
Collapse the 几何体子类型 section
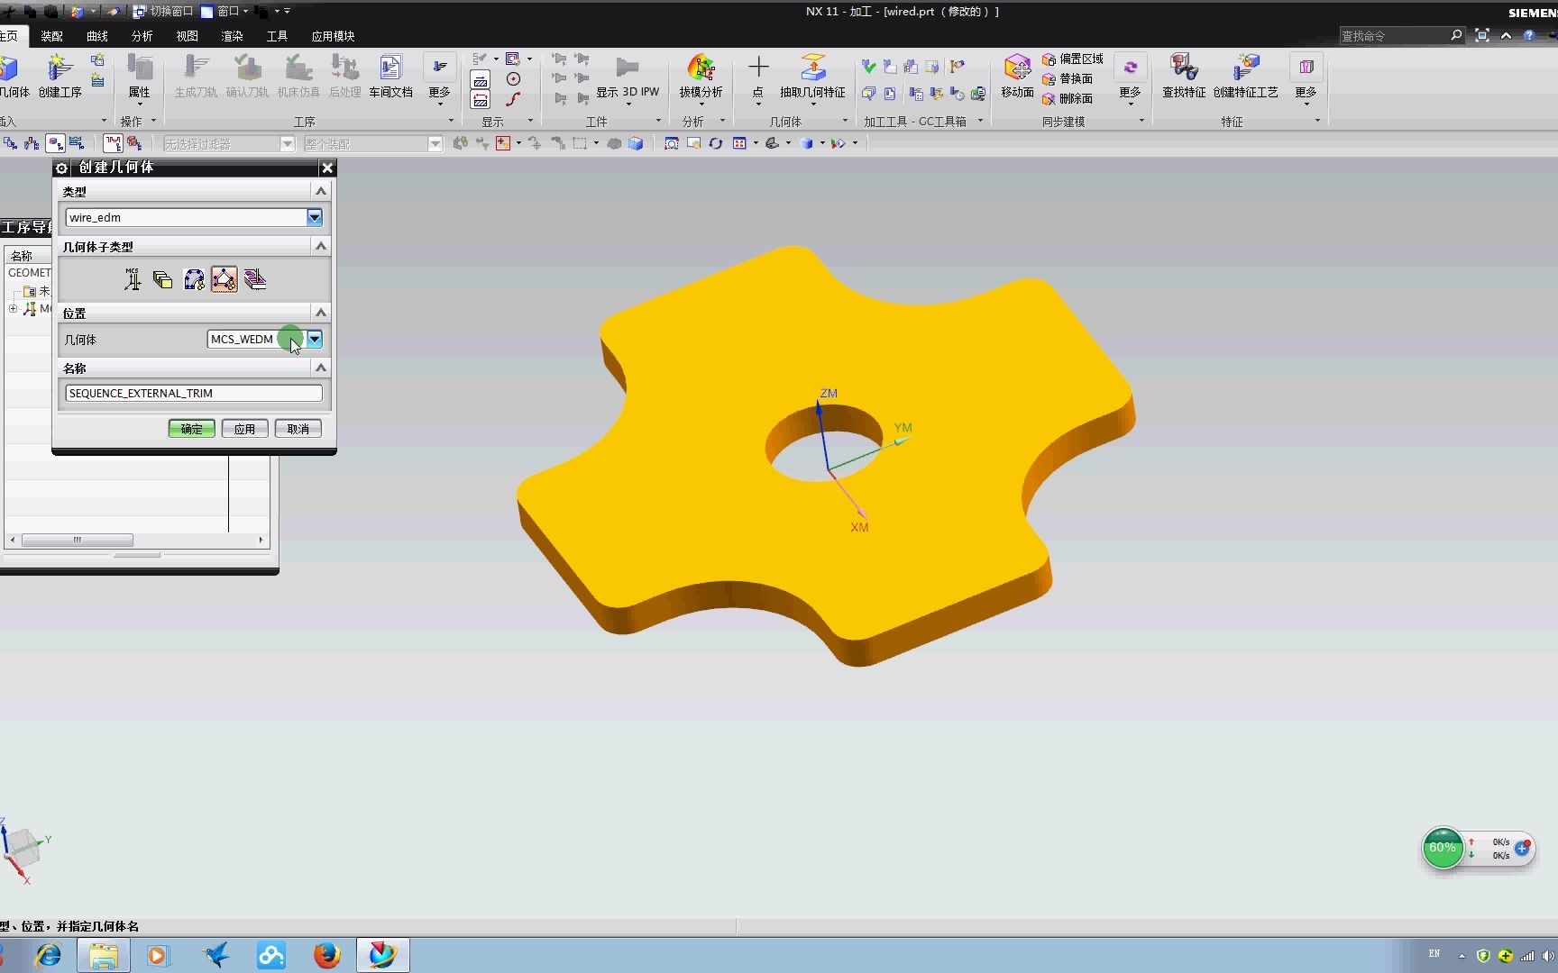[x=320, y=246]
